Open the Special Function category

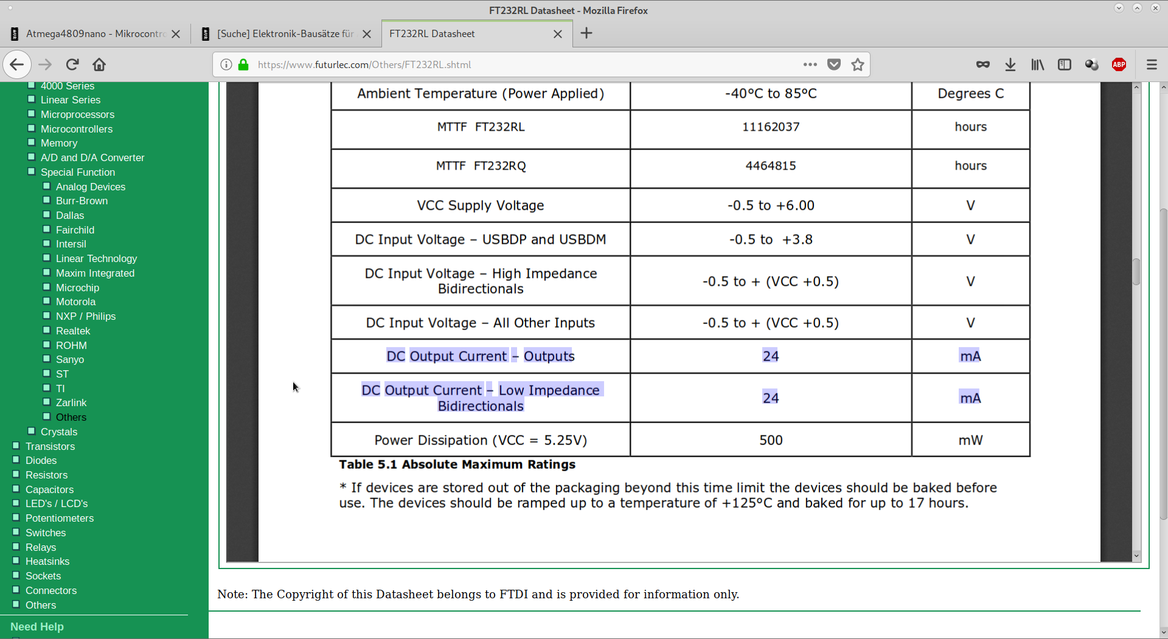tap(78, 172)
